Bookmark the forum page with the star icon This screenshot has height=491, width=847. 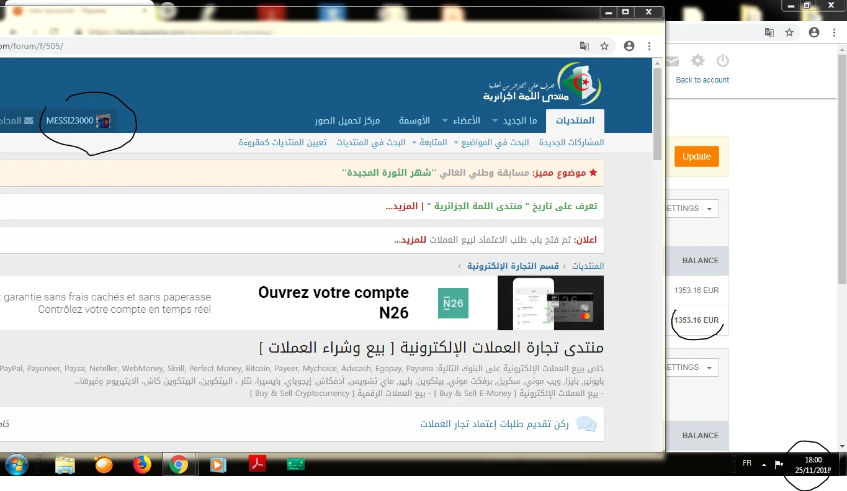click(604, 46)
